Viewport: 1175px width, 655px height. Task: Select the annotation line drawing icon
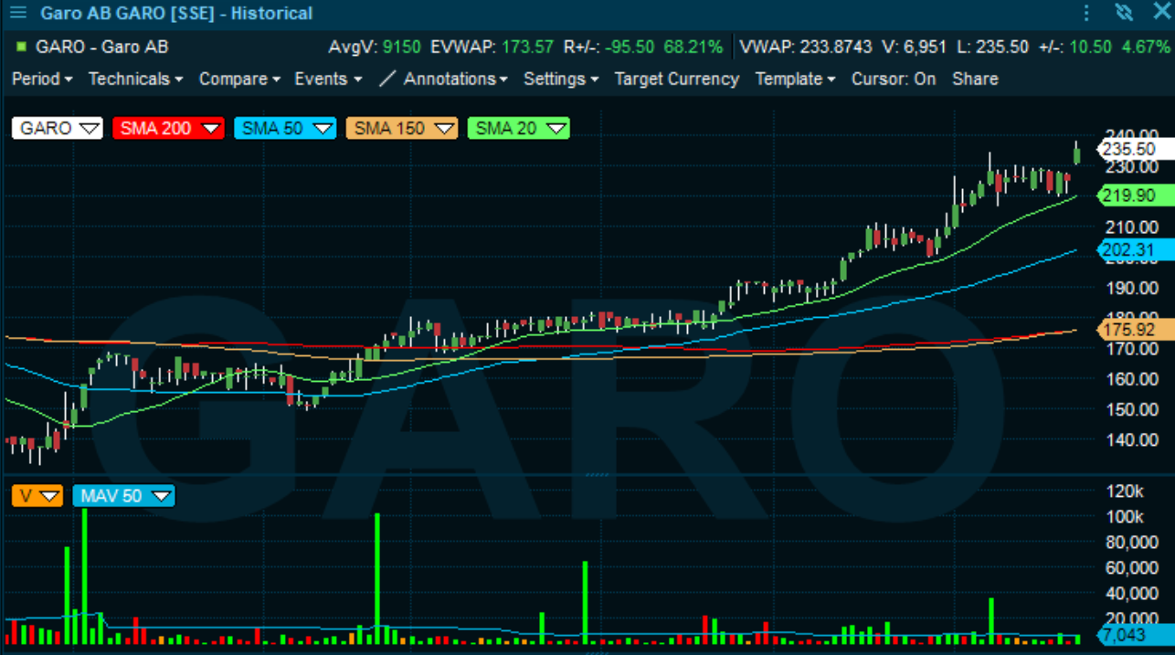pyautogui.click(x=387, y=79)
